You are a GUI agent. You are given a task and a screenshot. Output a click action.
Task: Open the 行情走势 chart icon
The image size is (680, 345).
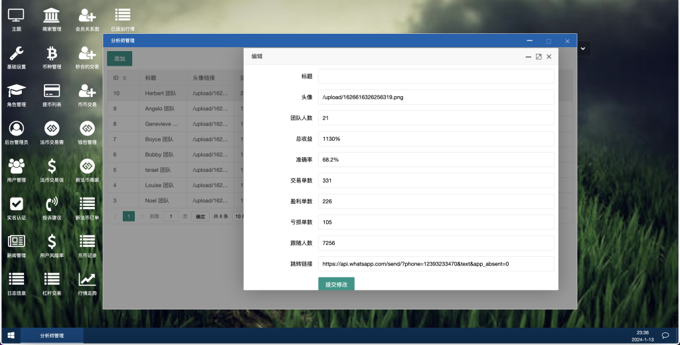pyautogui.click(x=87, y=280)
